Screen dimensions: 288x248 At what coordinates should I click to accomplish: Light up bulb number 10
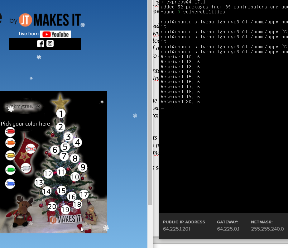pyautogui.click(x=75, y=177)
